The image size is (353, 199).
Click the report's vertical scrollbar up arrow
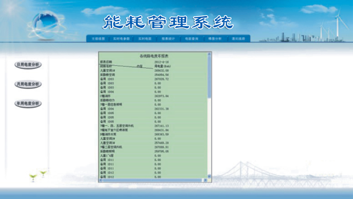[x=209, y=54]
